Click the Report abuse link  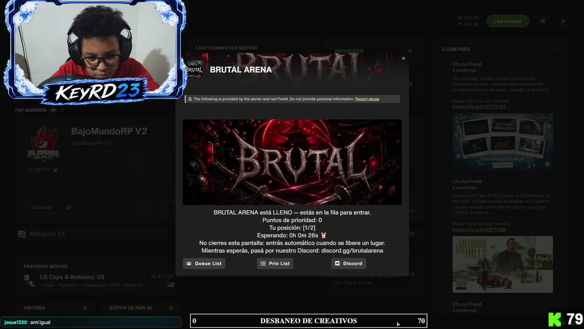tap(367, 99)
